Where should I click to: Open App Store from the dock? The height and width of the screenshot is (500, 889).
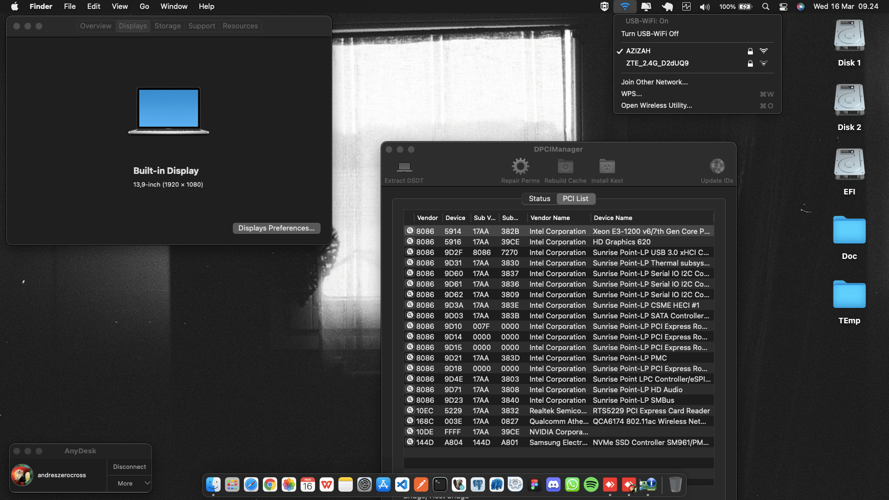383,484
